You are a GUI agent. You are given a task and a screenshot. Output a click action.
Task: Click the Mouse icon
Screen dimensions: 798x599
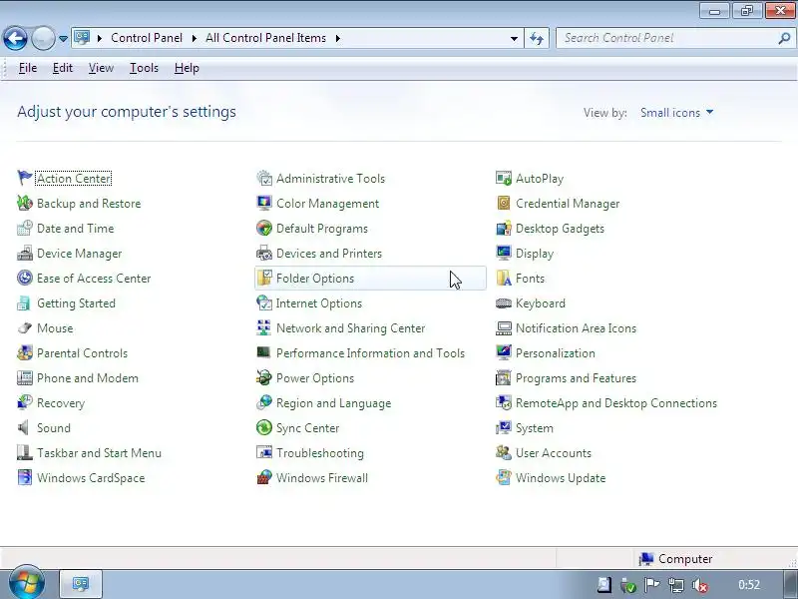tap(24, 328)
